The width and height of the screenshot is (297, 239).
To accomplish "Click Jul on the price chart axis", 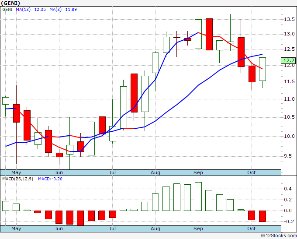I will [x=112, y=172].
